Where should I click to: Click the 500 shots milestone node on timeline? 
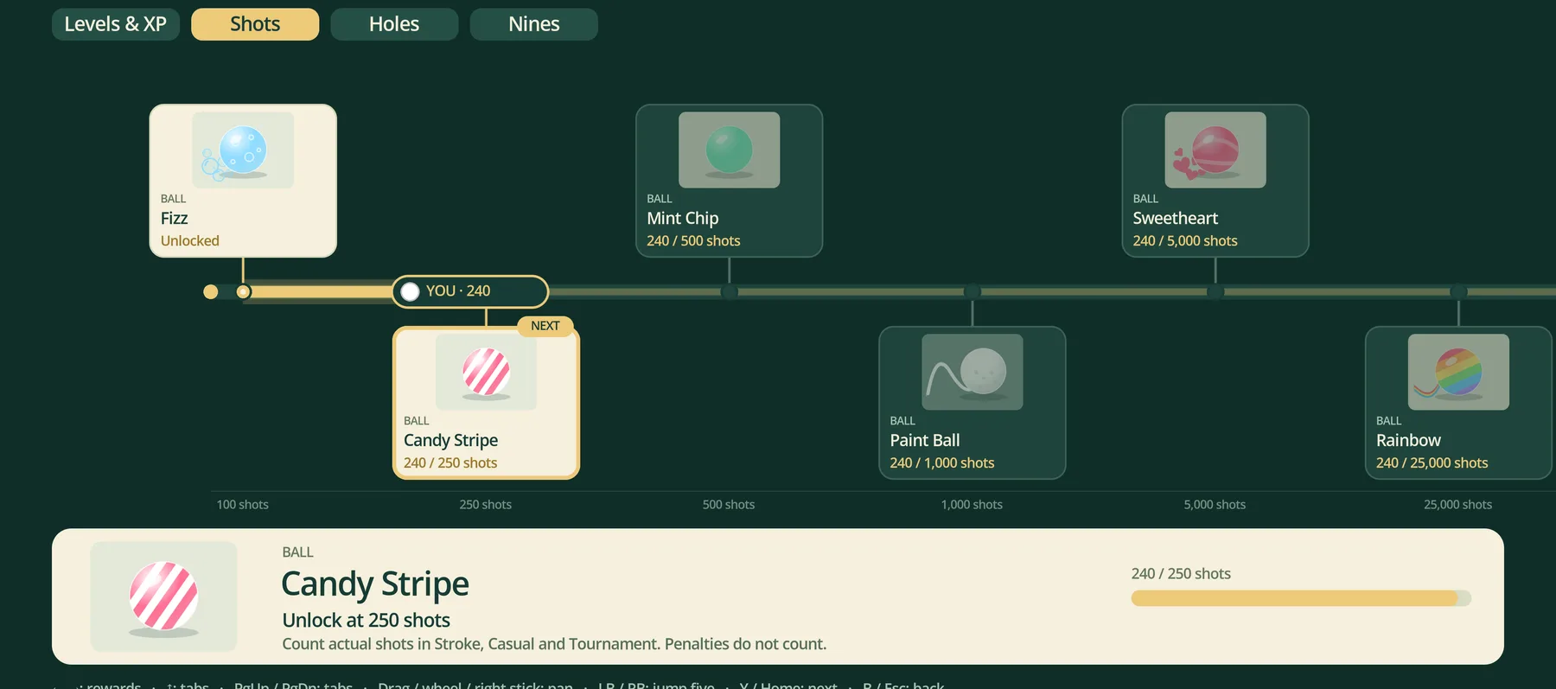click(x=730, y=292)
